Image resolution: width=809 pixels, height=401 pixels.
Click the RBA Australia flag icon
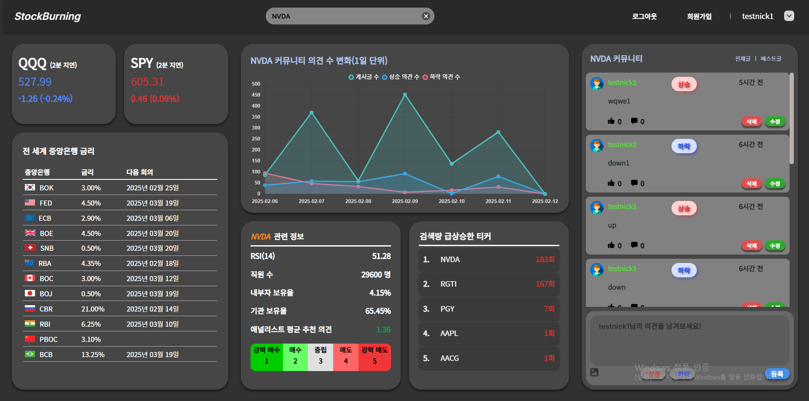tap(30, 263)
